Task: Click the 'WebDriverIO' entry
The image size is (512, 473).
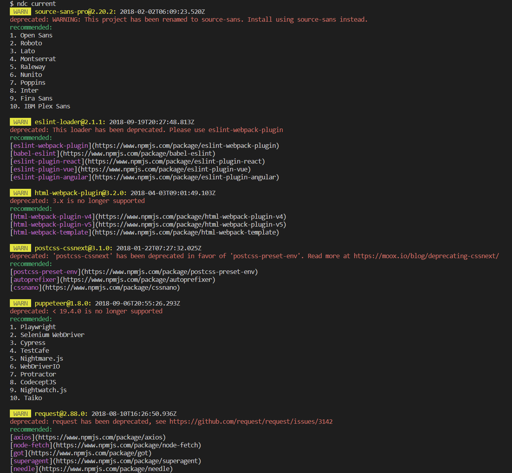Action: pos(40,367)
